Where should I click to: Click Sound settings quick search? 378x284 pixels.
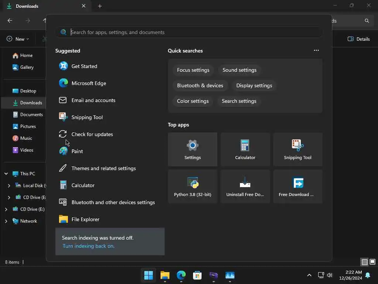pos(239,70)
